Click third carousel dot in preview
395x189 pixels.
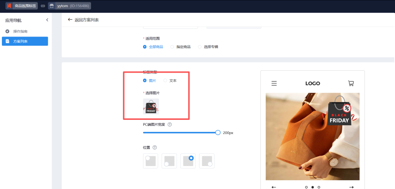click(x=319, y=187)
